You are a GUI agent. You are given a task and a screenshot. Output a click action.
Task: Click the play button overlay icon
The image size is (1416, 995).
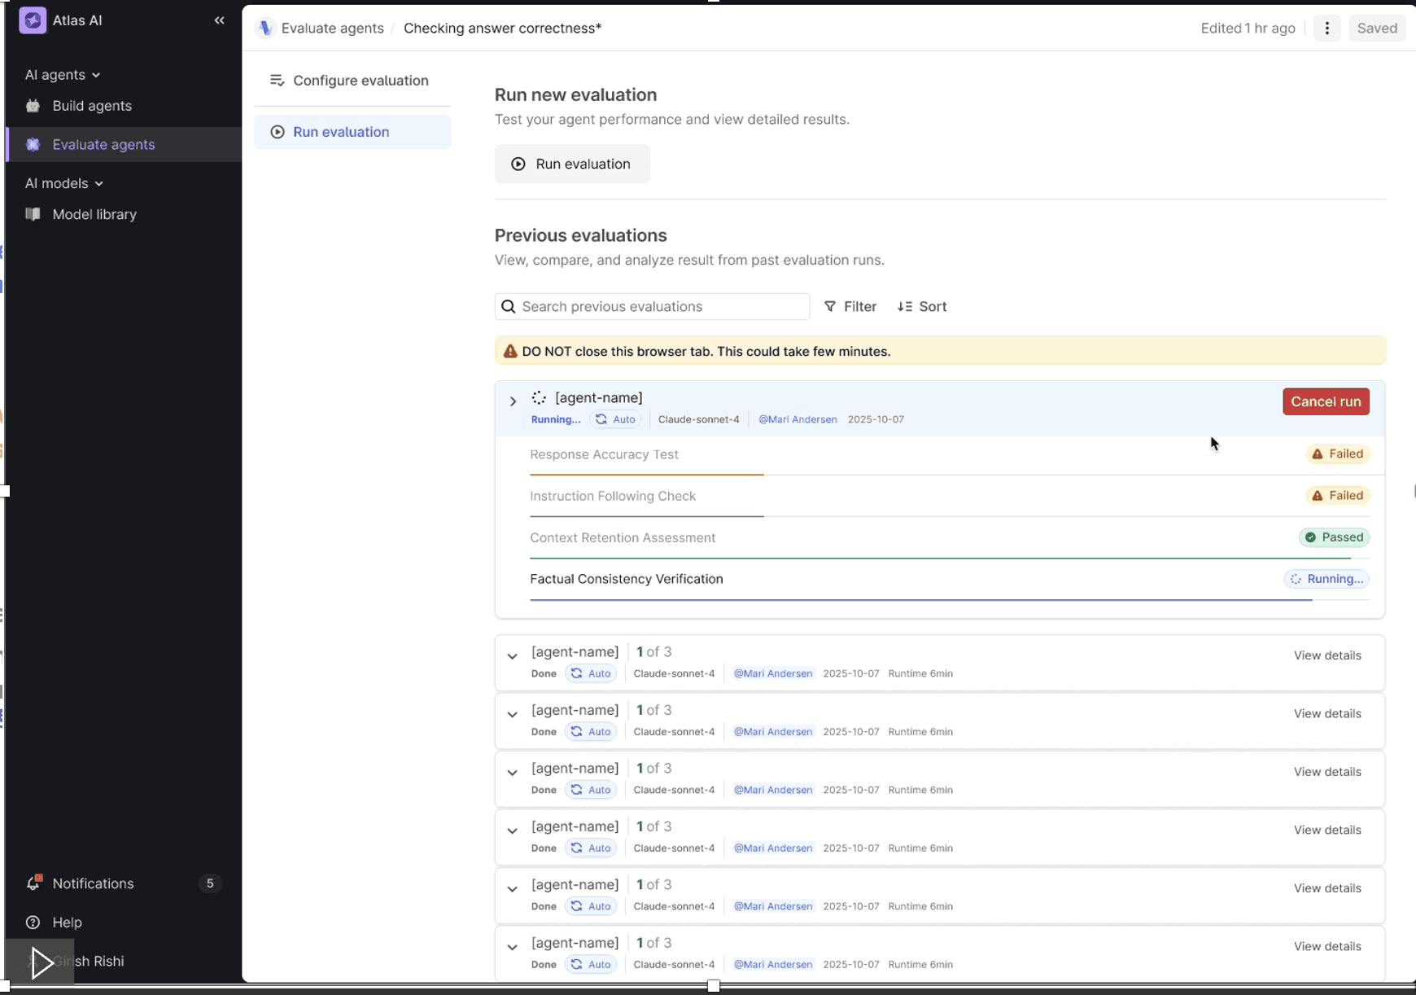41,962
